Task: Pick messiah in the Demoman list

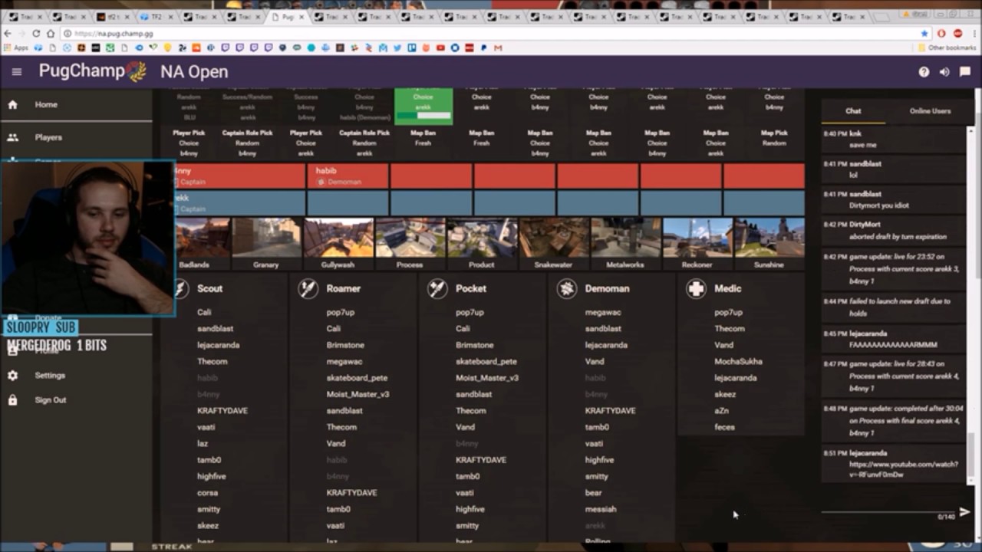Action: (x=601, y=509)
